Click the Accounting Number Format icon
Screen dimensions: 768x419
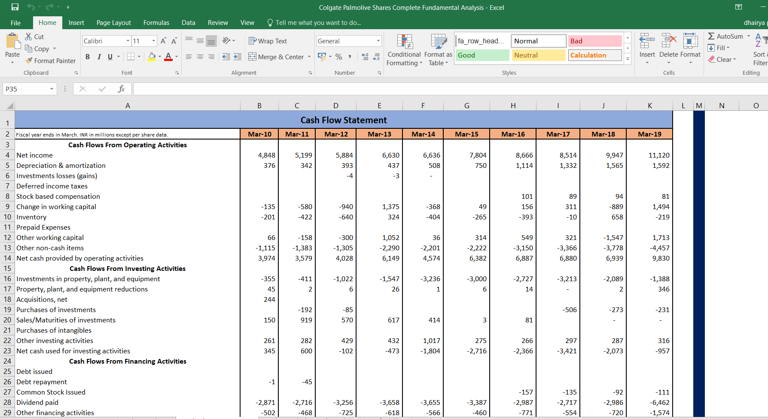point(322,57)
